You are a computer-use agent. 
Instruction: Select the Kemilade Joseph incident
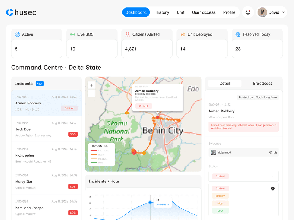(x=47, y=207)
